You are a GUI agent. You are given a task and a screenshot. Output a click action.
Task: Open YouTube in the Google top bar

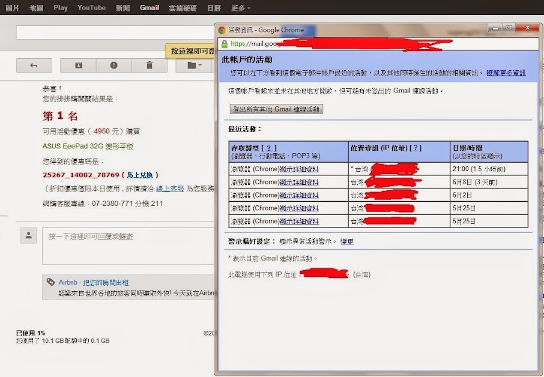(92, 8)
